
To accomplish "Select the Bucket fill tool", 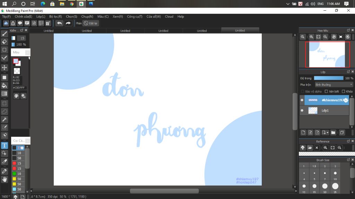I will (x=4, y=86).
